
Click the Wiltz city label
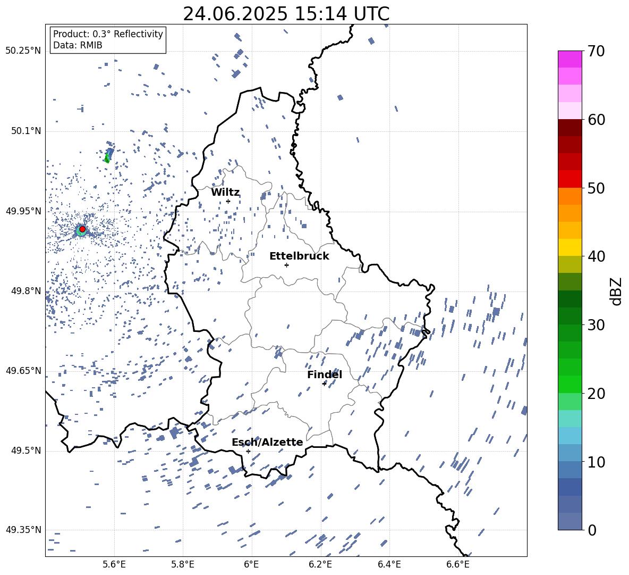click(225, 192)
